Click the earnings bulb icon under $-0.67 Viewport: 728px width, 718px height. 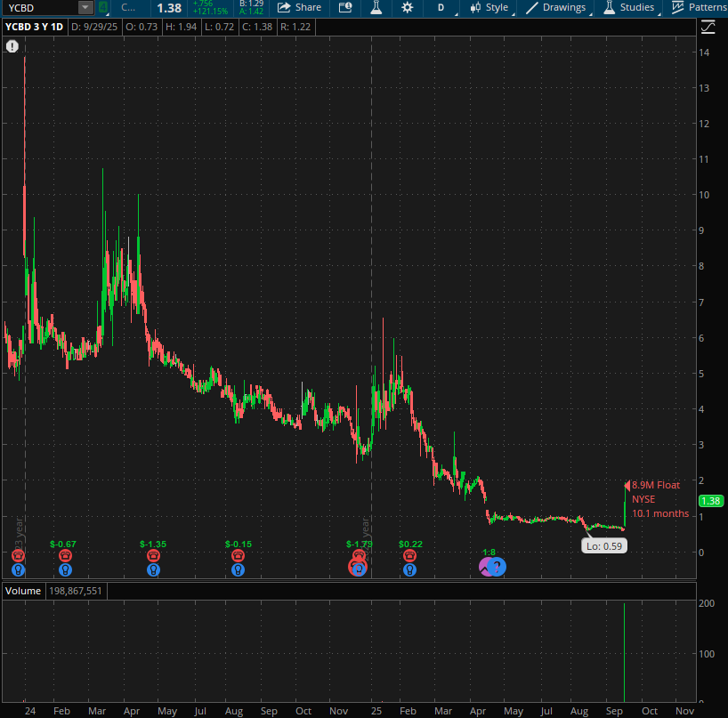tap(66, 569)
